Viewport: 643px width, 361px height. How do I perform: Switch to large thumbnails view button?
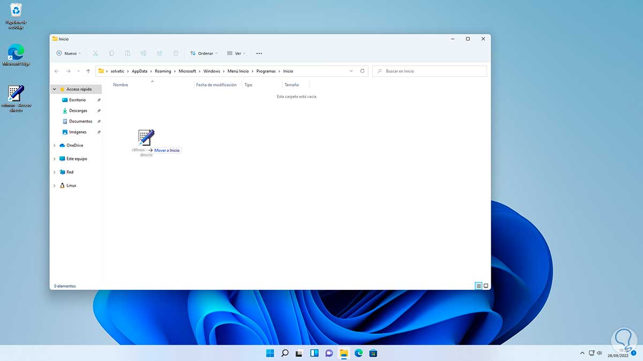coord(486,286)
